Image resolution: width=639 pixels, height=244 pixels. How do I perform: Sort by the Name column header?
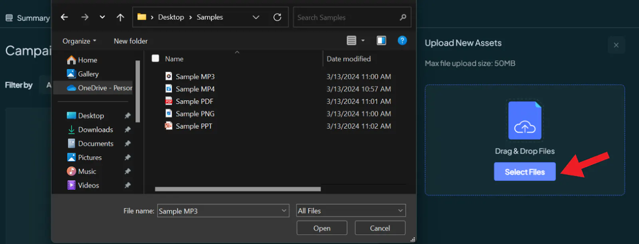[174, 59]
